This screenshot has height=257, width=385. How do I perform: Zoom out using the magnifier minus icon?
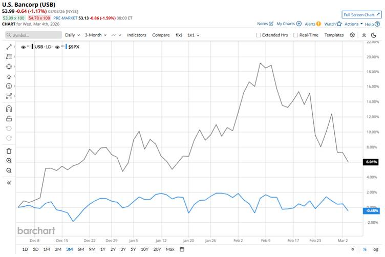pyautogui.click(x=9, y=170)
